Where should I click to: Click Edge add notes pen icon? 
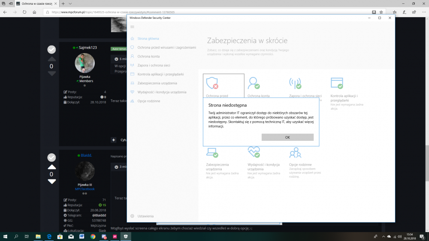tap(405, 12)
